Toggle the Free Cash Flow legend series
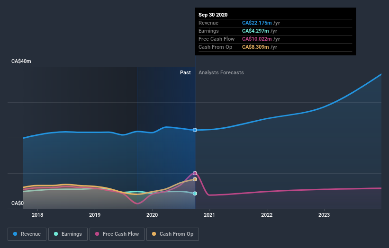The image size is (389, 248). (x=117, y=234)
